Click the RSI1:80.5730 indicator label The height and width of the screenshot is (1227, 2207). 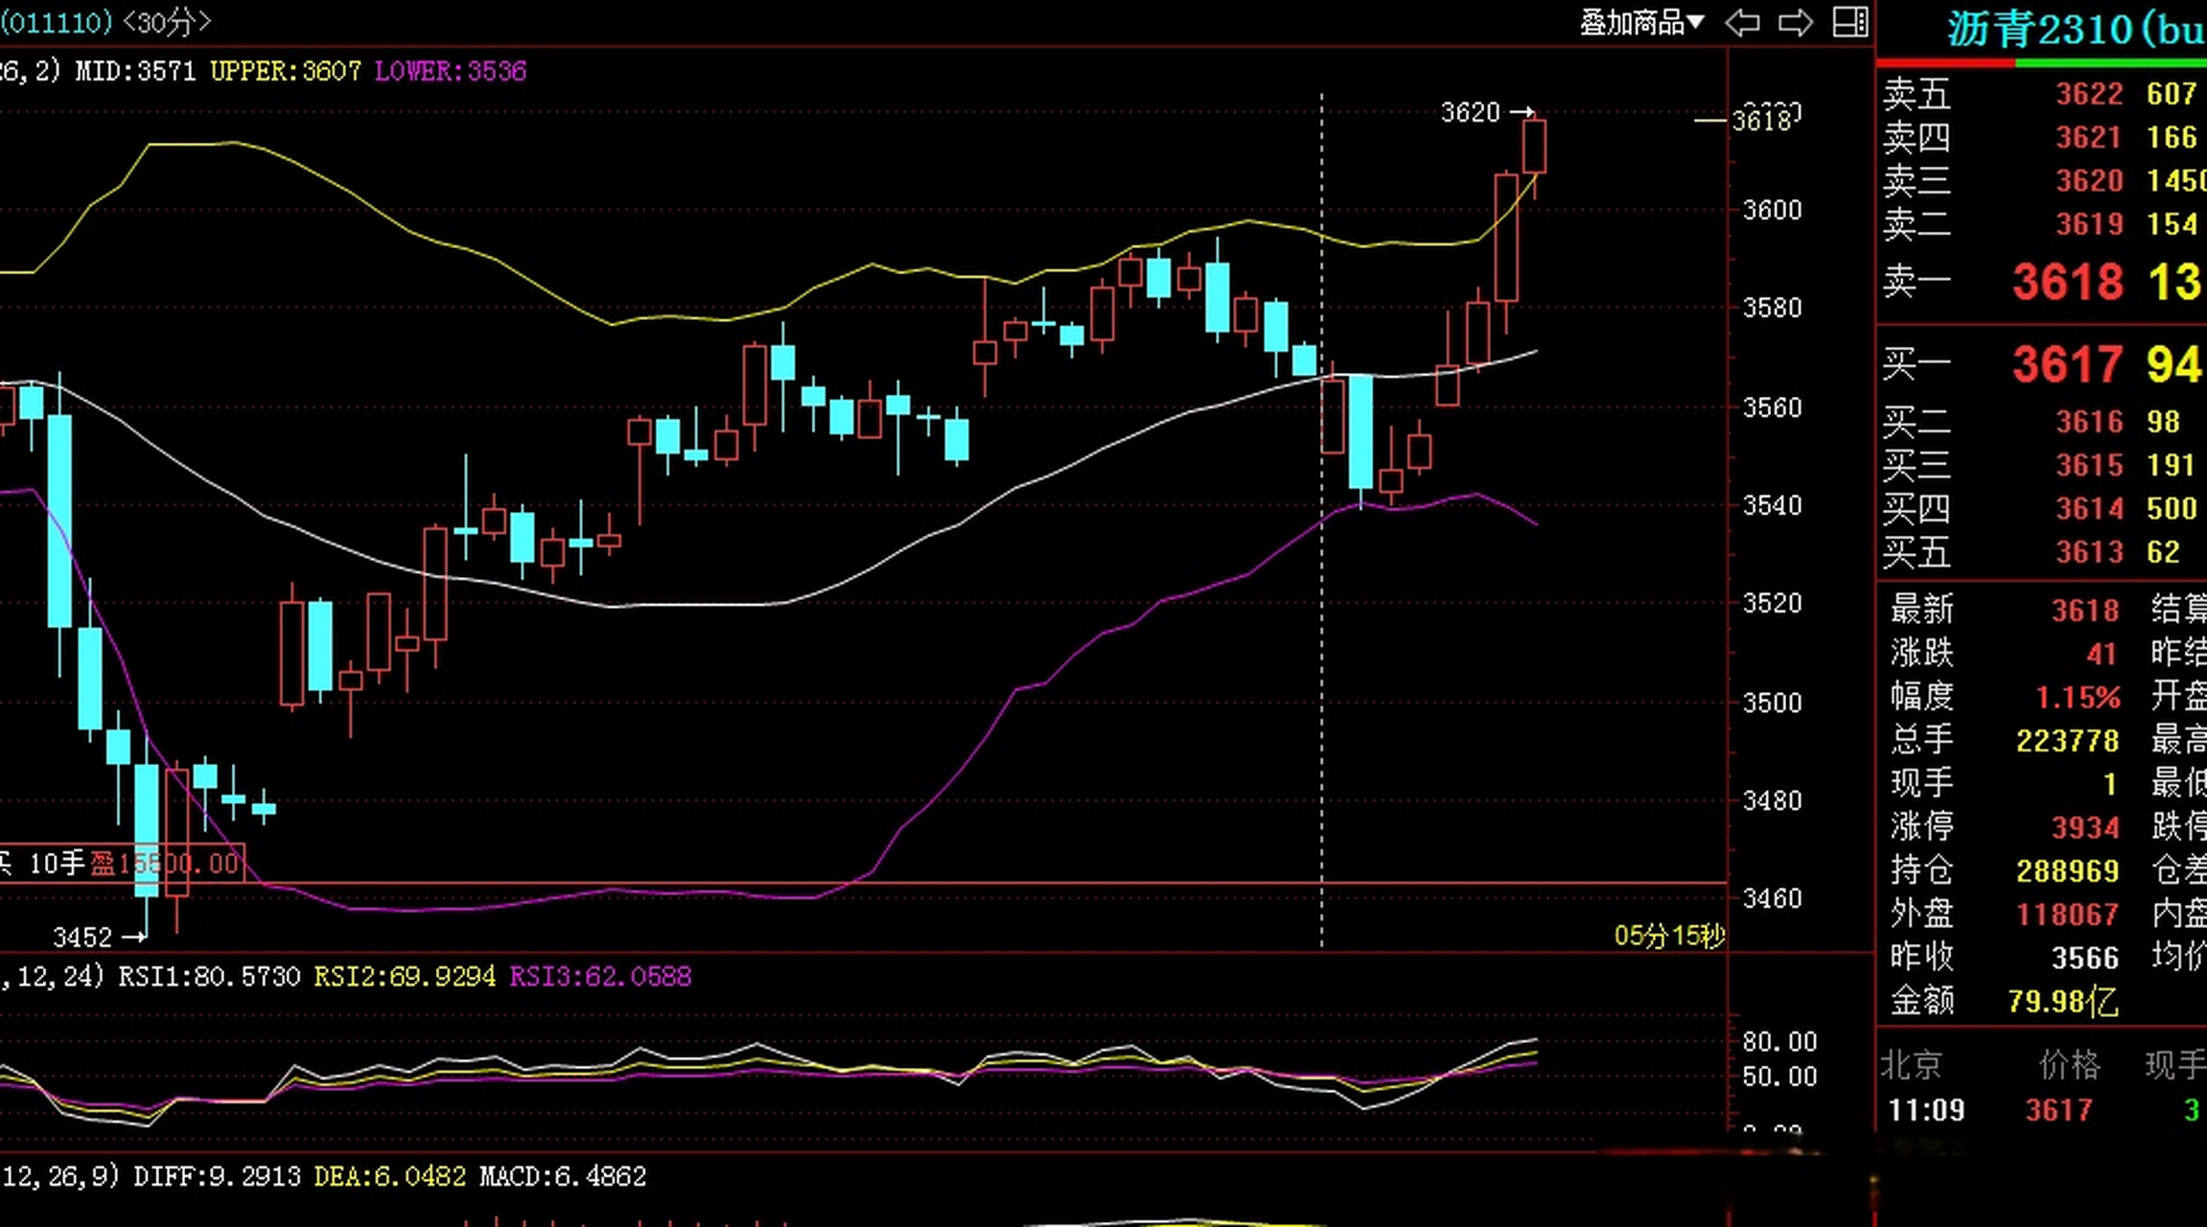[x=209, y=977]
